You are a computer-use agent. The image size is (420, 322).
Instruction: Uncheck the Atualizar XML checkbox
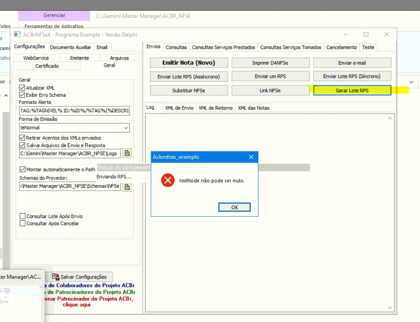(x=22, y=88)
